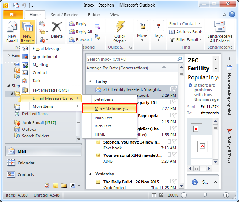Open Folder List icon
This screenshot has width=239, height=202.
(x=64, y=186)
